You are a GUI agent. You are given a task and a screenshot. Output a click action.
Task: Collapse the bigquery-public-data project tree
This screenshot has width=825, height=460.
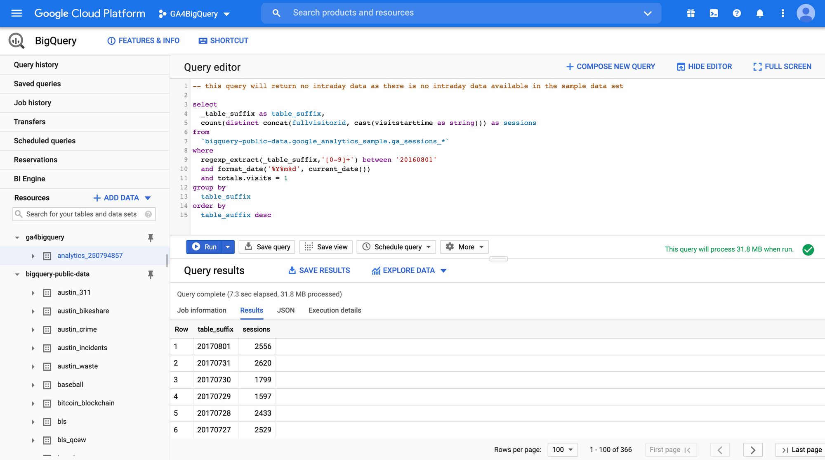pyautogui.click(x=17, y=274)
